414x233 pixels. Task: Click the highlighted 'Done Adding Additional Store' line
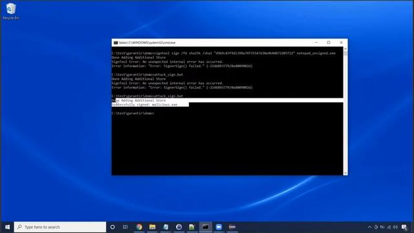tap(138, 100)
